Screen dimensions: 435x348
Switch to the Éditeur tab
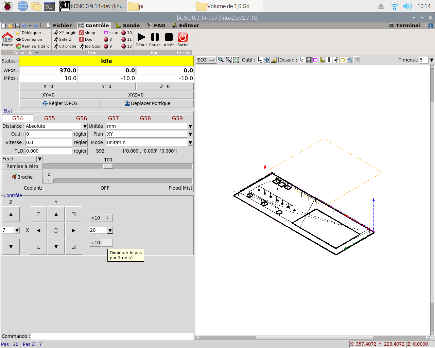point(186,25)
